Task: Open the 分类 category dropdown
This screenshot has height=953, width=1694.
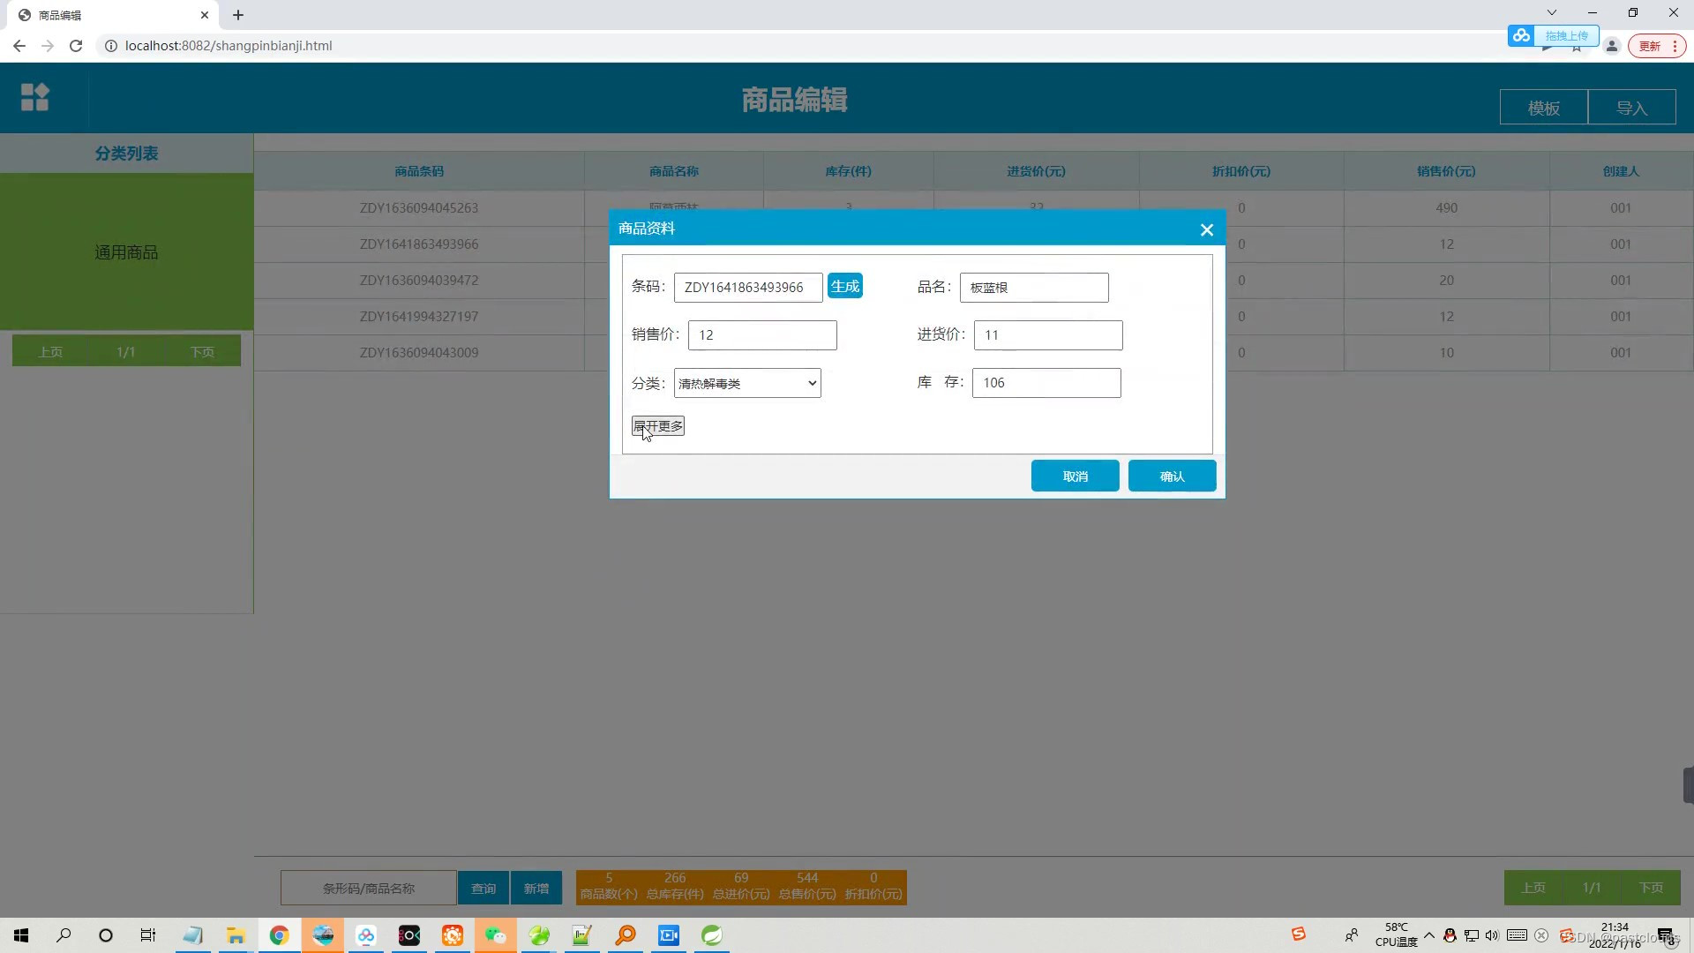Action: [746, 383]
